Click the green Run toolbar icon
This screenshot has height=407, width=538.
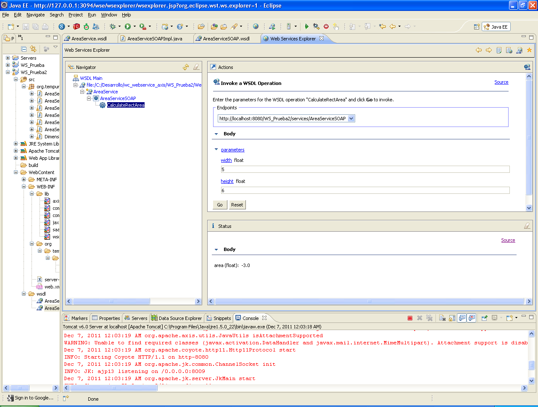(x=128, y=26)
